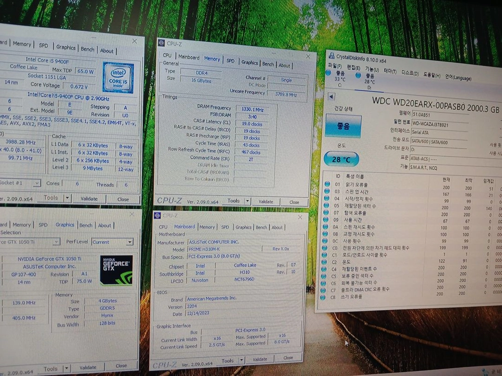Image resolution: width=502 pixels, height=376 pixels.
Task: Click Close button in Memory window
Action: point(294,202)
